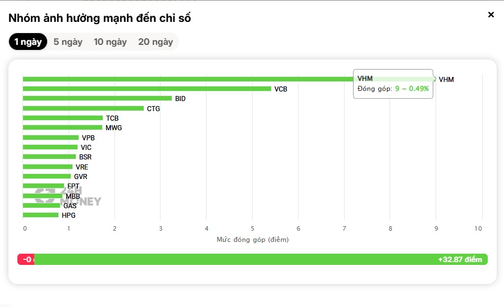Switch to the 20 ngày tab
504x307 pixels.
[x=155, y=42]
